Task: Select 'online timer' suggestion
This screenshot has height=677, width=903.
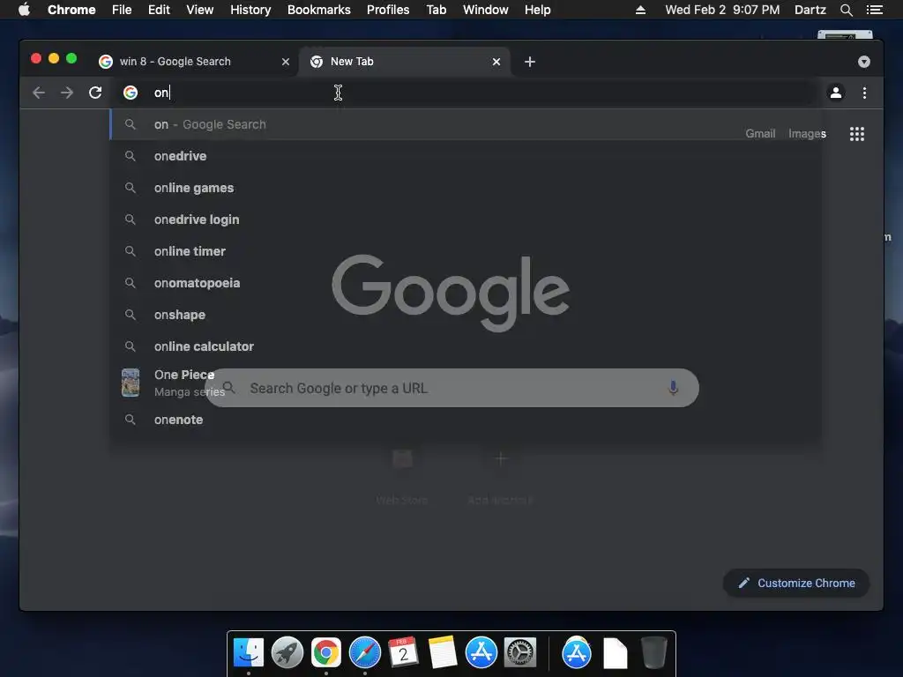Action: [x=466, y=251]
